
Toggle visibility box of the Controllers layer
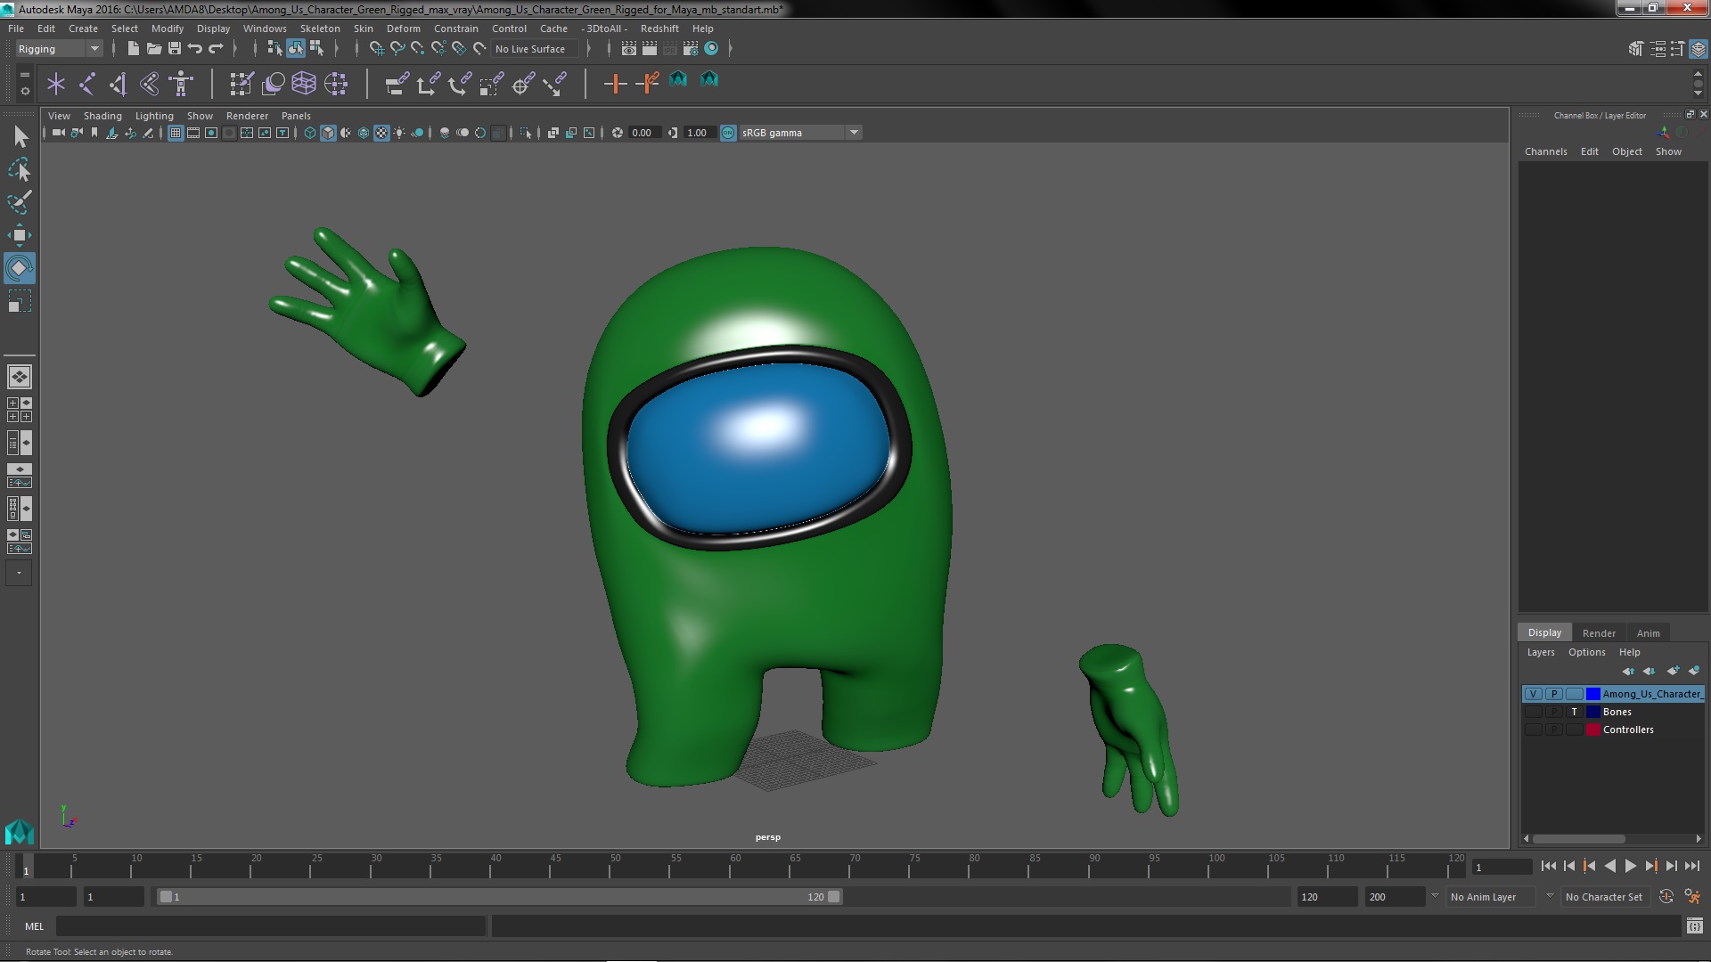[x=1533, y=730]
